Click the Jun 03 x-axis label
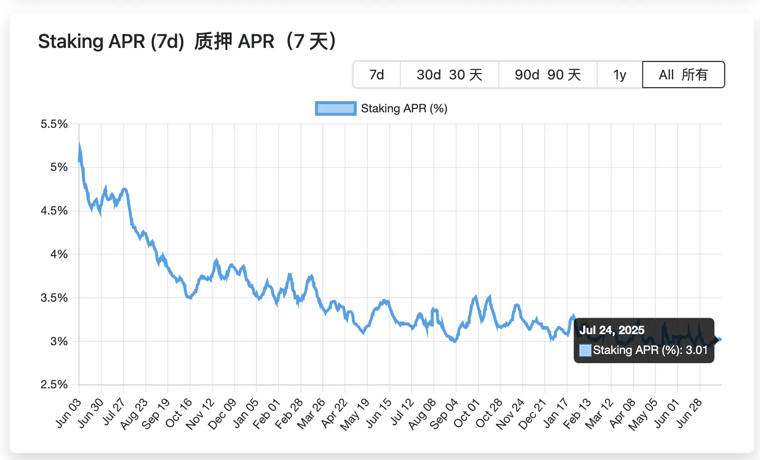 (68, 414)
